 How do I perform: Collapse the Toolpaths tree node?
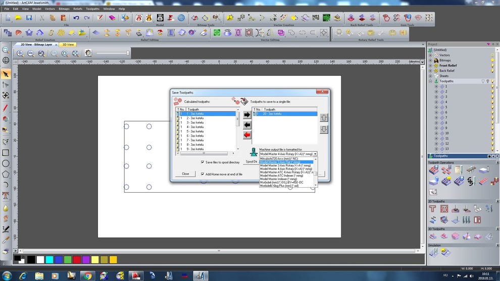coord(431,81)
